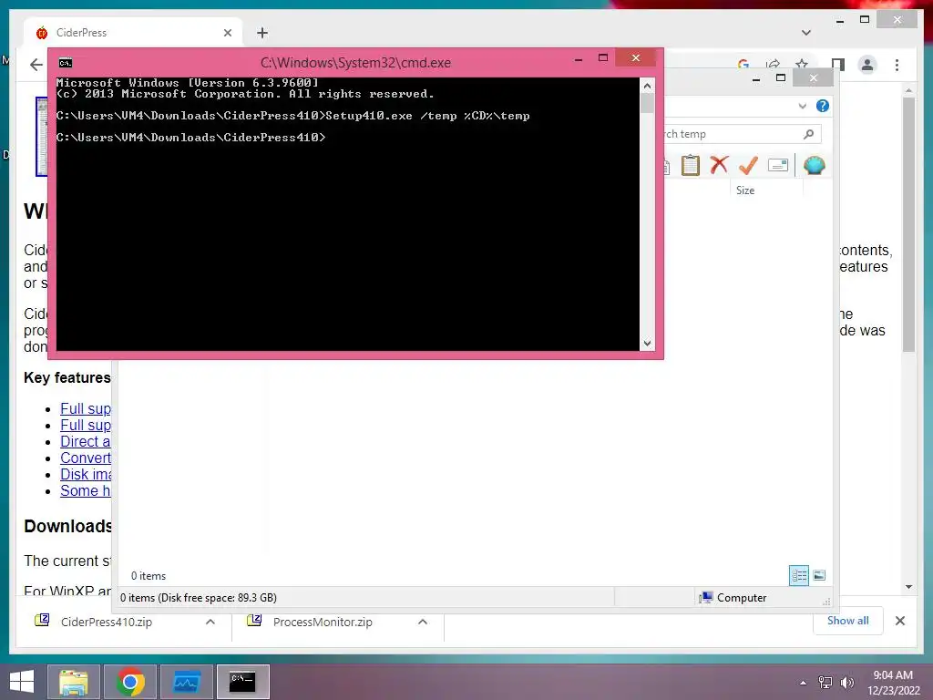Click the cmd window scroll up arrow

648,86
